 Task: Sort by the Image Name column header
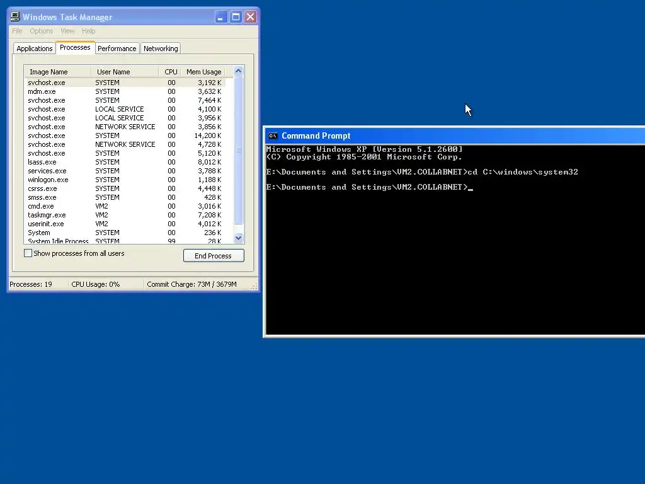point(57,72)
